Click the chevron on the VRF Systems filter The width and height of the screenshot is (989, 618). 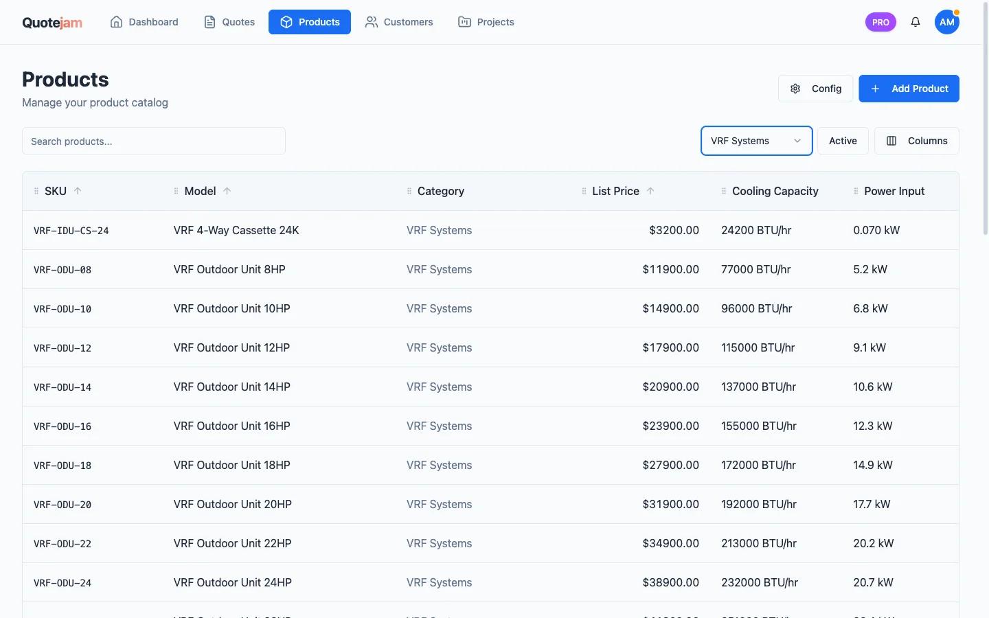797,141
